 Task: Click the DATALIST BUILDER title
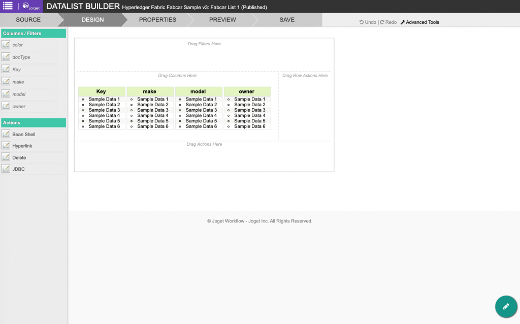pos(83,6)
